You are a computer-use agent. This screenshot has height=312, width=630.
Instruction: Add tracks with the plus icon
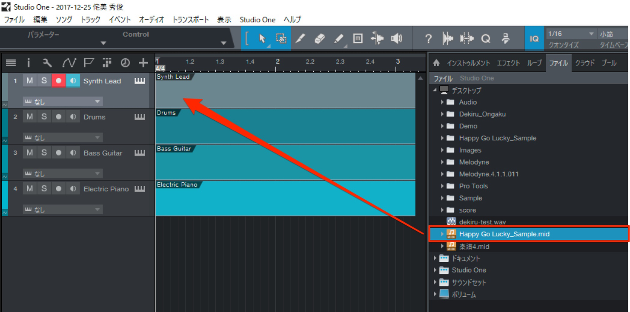coord(143,63)
